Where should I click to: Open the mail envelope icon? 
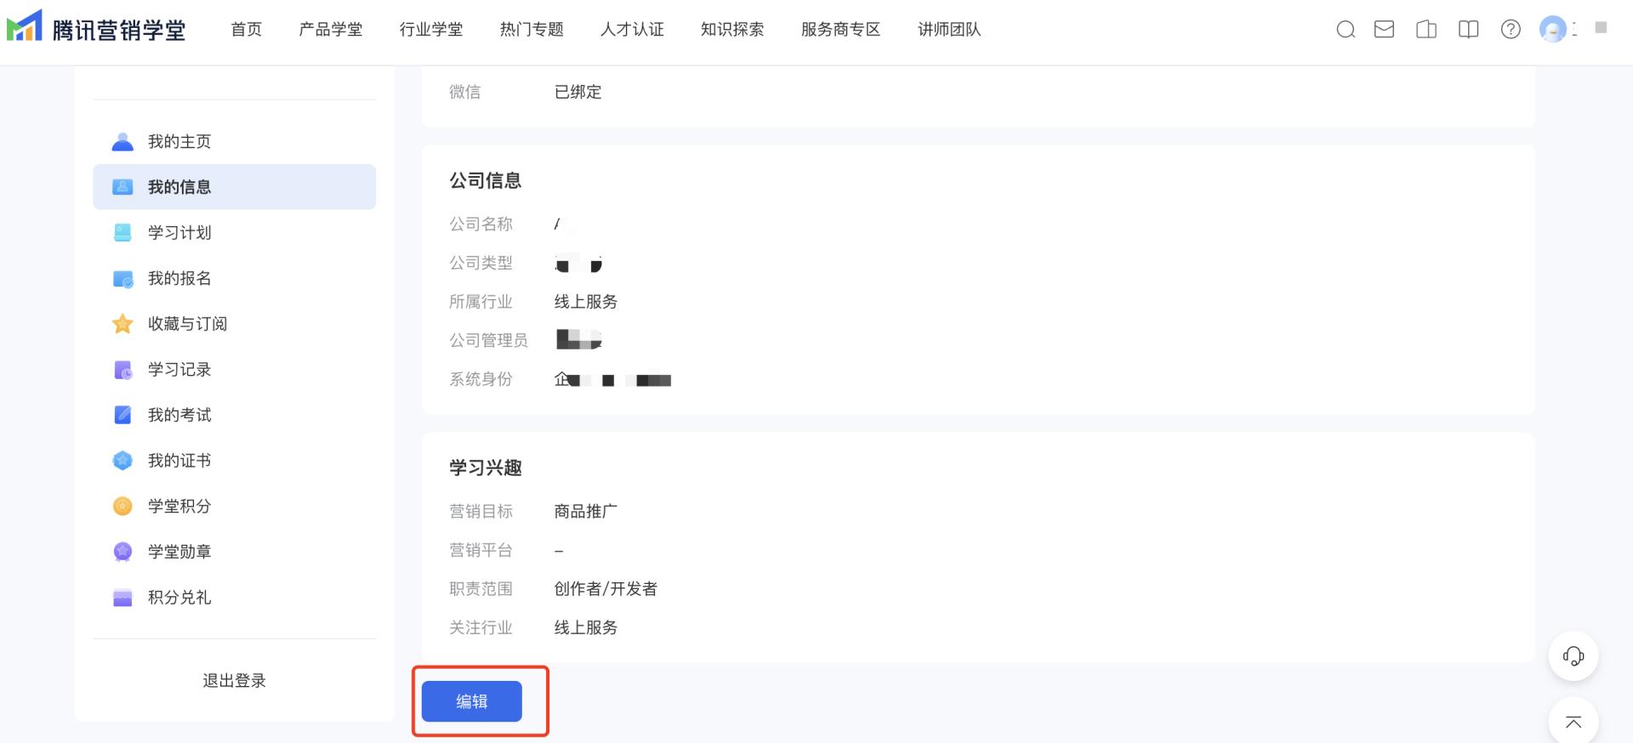(x=1385, y=30)
